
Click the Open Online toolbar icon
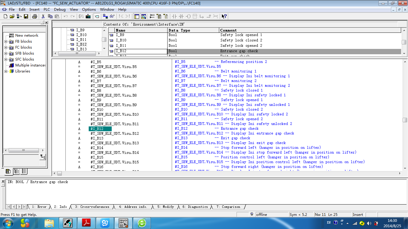coord(19,16)
